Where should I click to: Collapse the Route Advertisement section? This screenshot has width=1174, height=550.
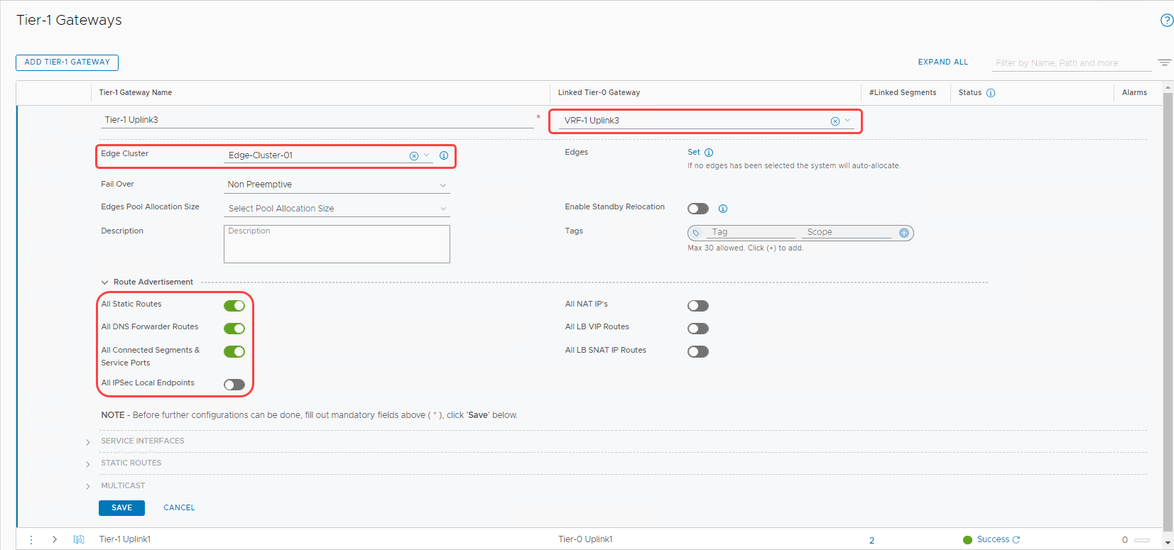pos(105,282)
